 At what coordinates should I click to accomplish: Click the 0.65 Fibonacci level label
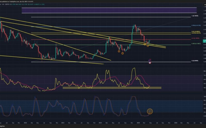click(x=196, y=31)
